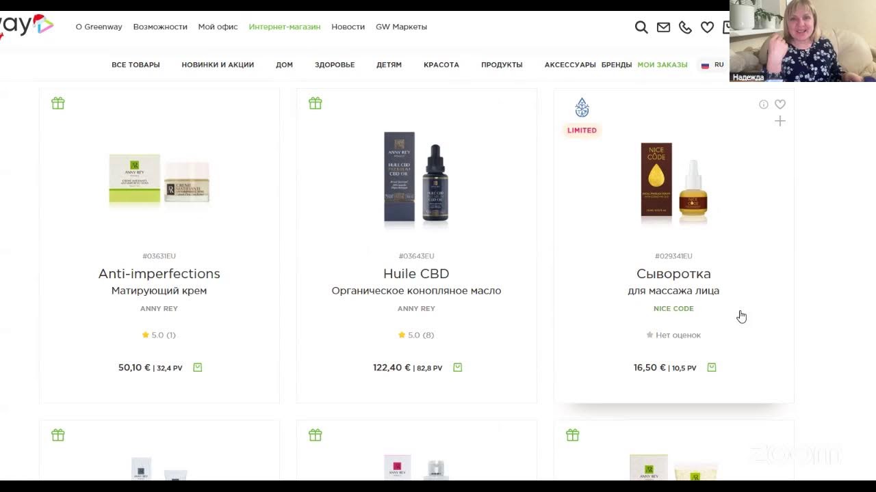This screenshot has height=492, width=876.
Task: Go to Мой офис
Action: 218,27
